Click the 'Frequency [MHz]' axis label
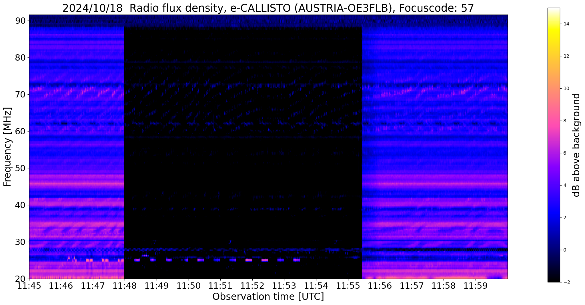Viewport: 585px width, 305px height. 7,147
